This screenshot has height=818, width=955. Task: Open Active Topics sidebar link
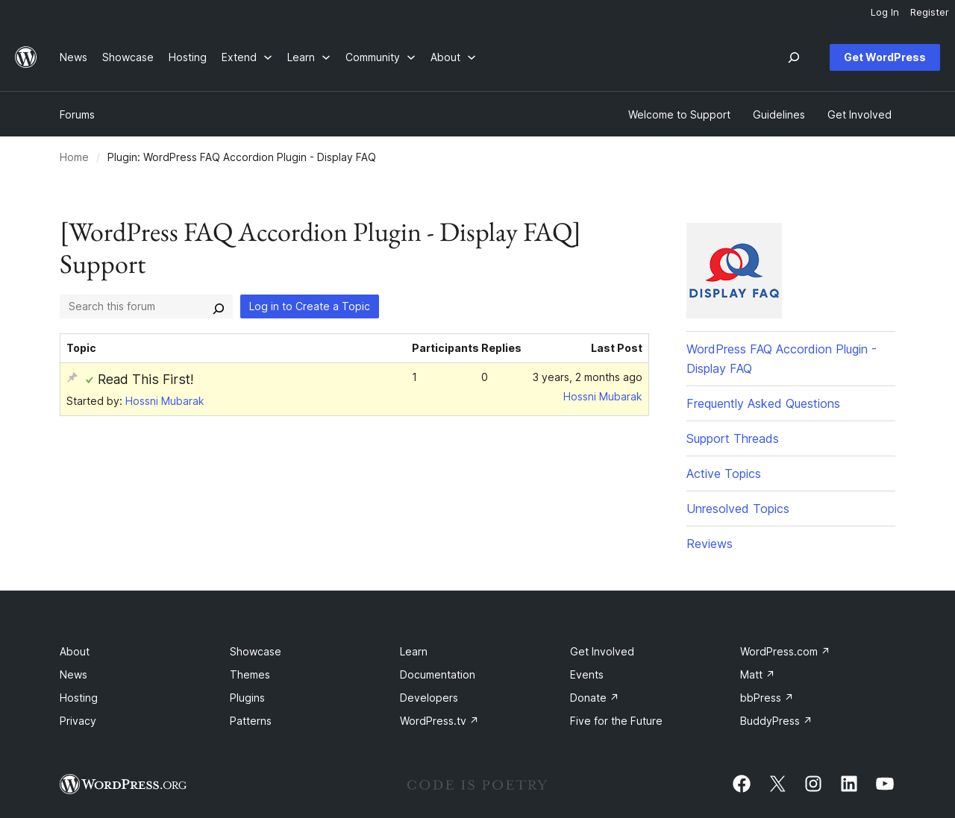pyautogui.click(x=724, y=474)
